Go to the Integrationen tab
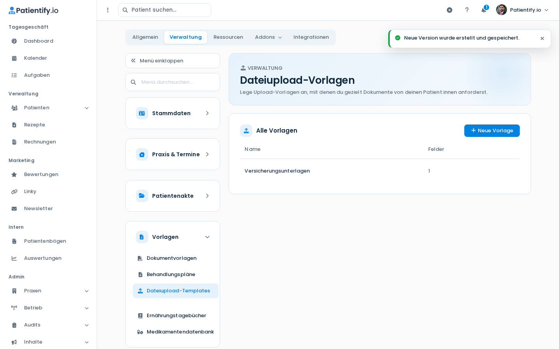Image resolution: width=559 pixels, height=349 pixels. click(x=311, y=37)
